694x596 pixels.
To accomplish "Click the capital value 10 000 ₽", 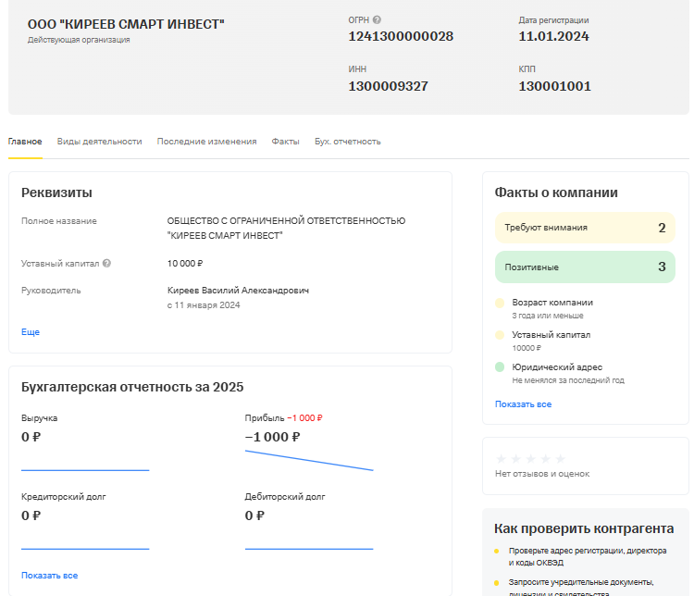I will coord(185,264).
